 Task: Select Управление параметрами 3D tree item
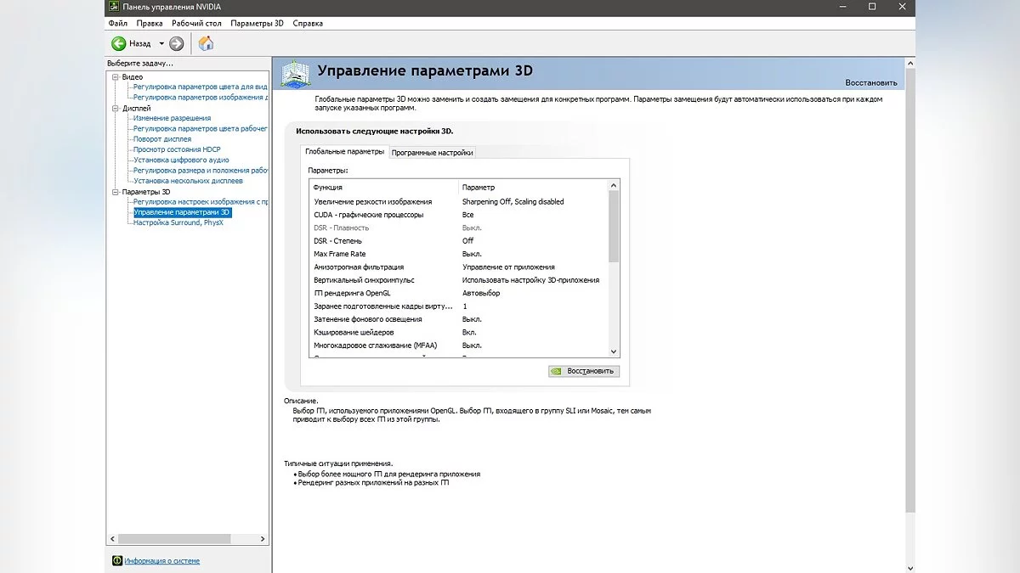click(x=182, y=212)
